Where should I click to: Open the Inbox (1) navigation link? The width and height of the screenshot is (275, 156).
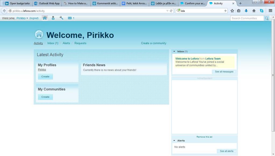(x=53, y=43)
